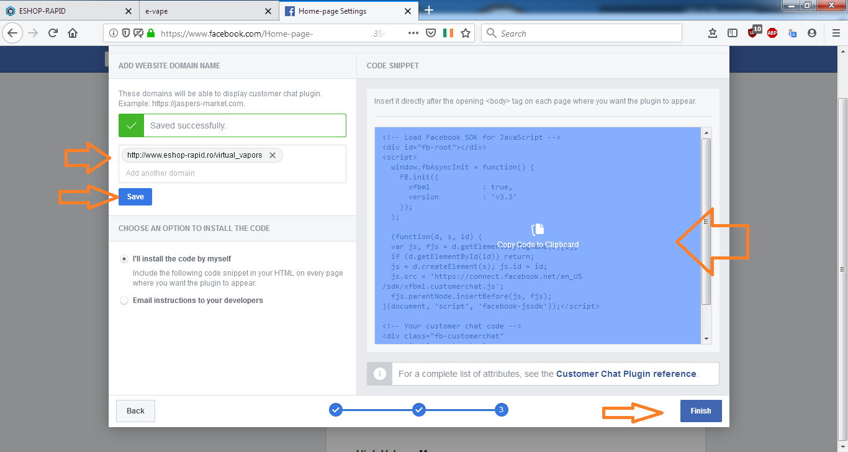Image resolution: width=848 pixels, height=452 pixels.
Task: Open tracking protection shield icon
Action: [126, 34]
